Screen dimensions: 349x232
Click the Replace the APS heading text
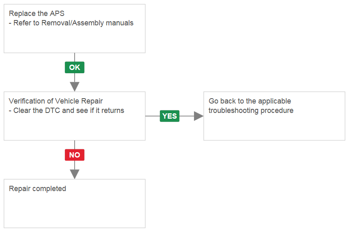[x=36, y=14]
